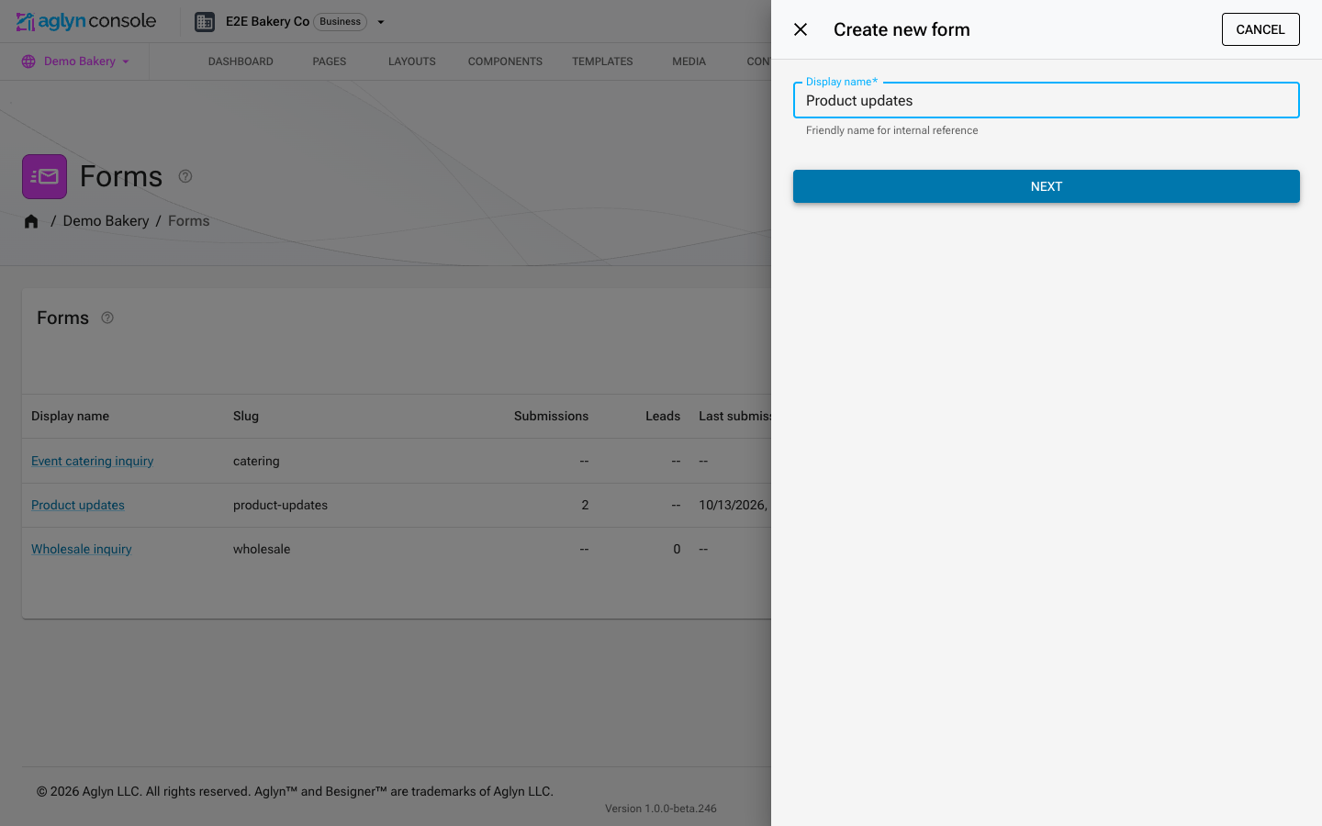Click the Next button
Image resolution: width=1322 pixels, height=826 pixels.
(x=1047, y=186)
